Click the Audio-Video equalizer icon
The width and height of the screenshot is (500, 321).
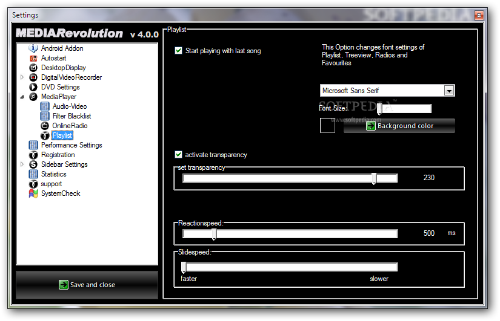click(x=45, y=106)
